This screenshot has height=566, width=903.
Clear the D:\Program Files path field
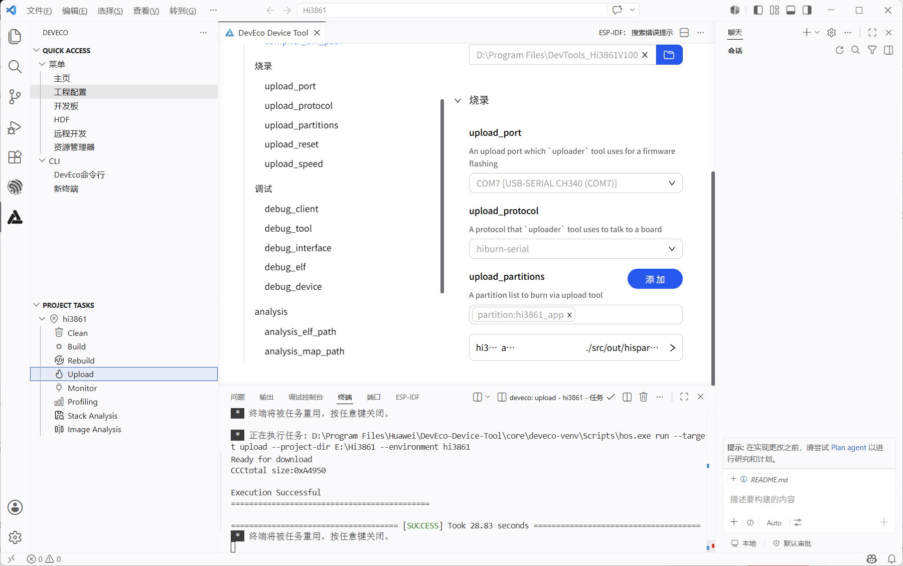click(x=645, y=55)
